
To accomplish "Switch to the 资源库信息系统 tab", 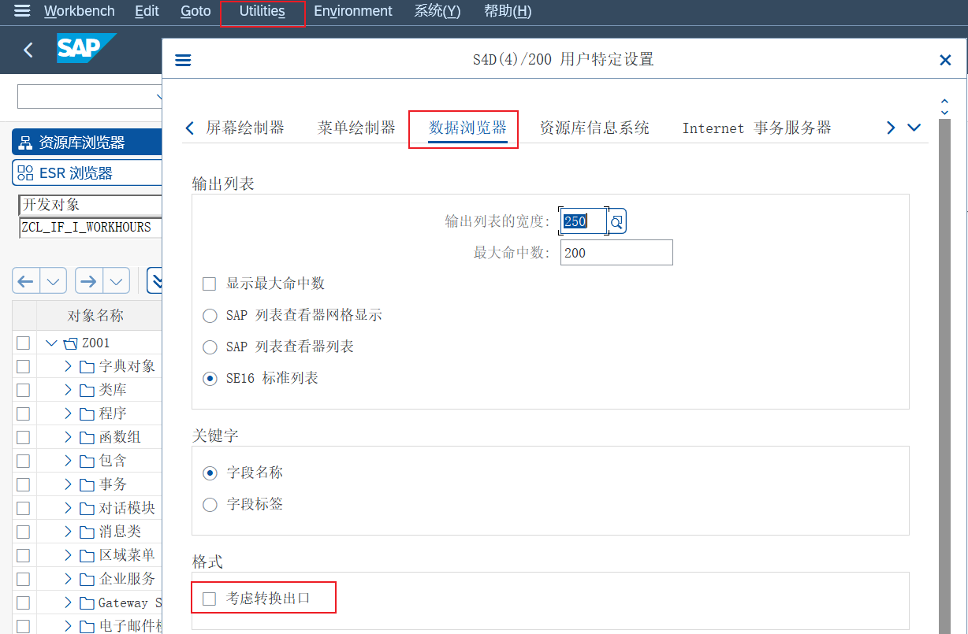I will [594, 128].
